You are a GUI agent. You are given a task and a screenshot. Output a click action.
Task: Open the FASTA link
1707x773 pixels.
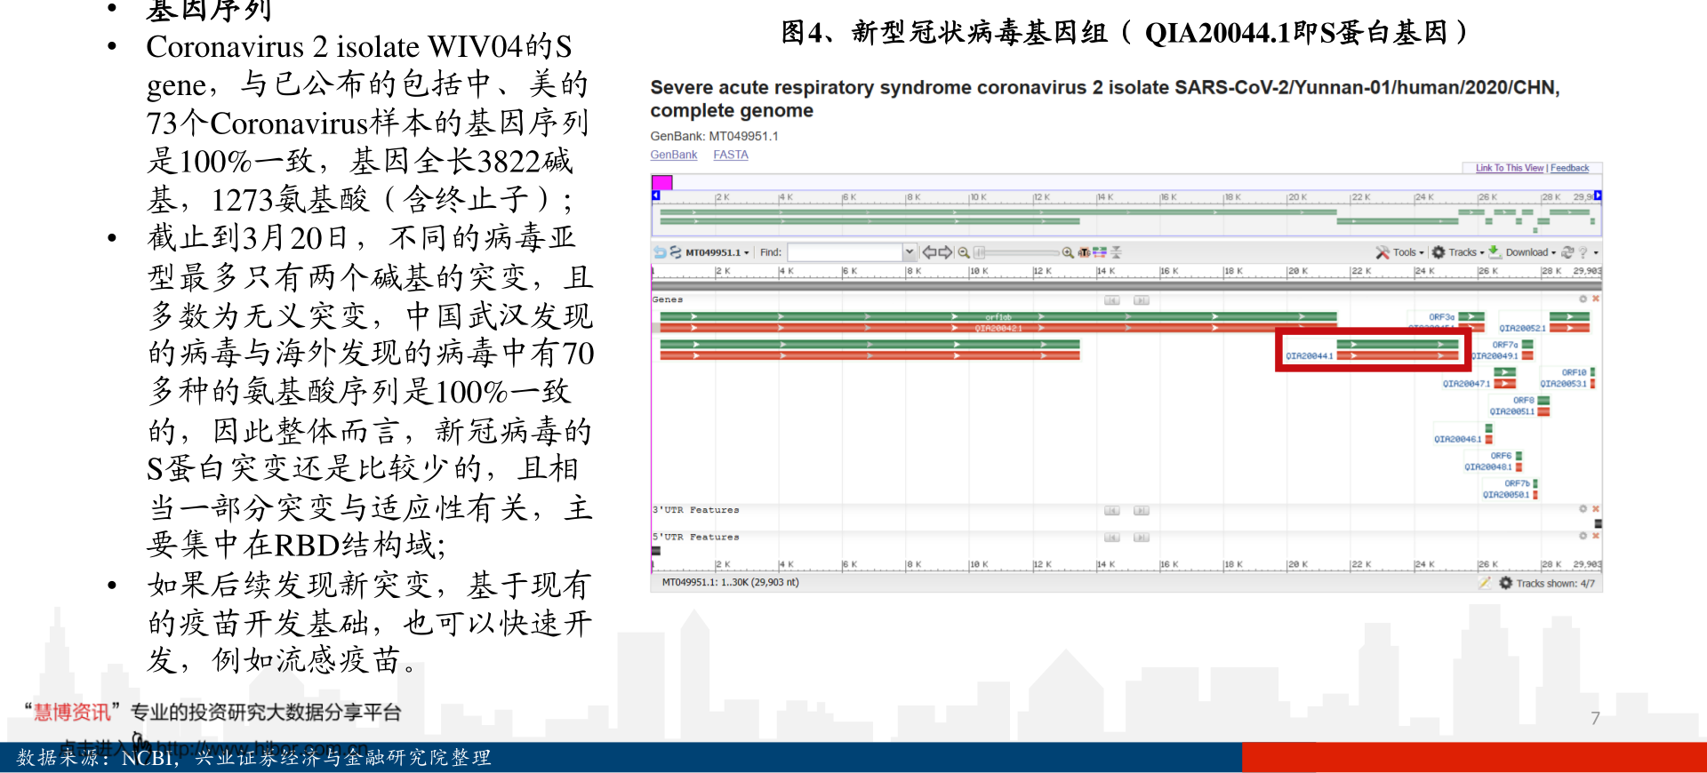tap(730, 155)
